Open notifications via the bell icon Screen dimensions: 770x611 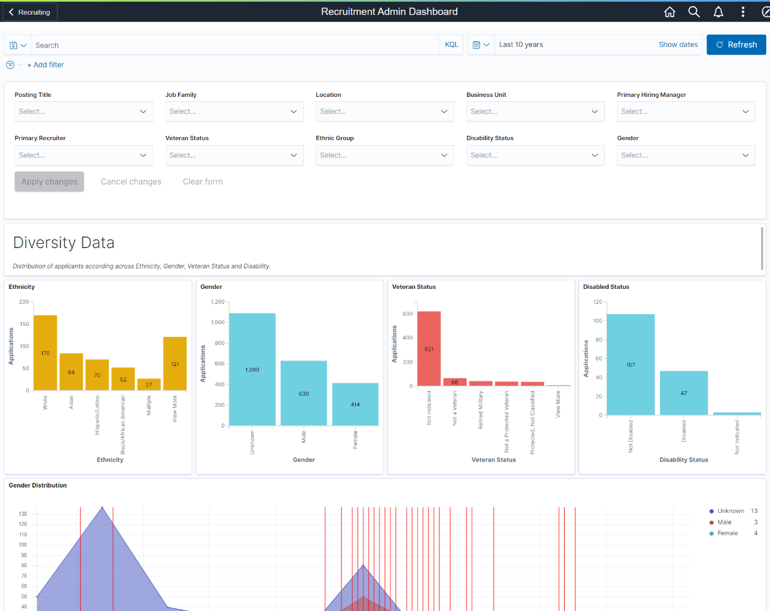[x=718, y=11]
